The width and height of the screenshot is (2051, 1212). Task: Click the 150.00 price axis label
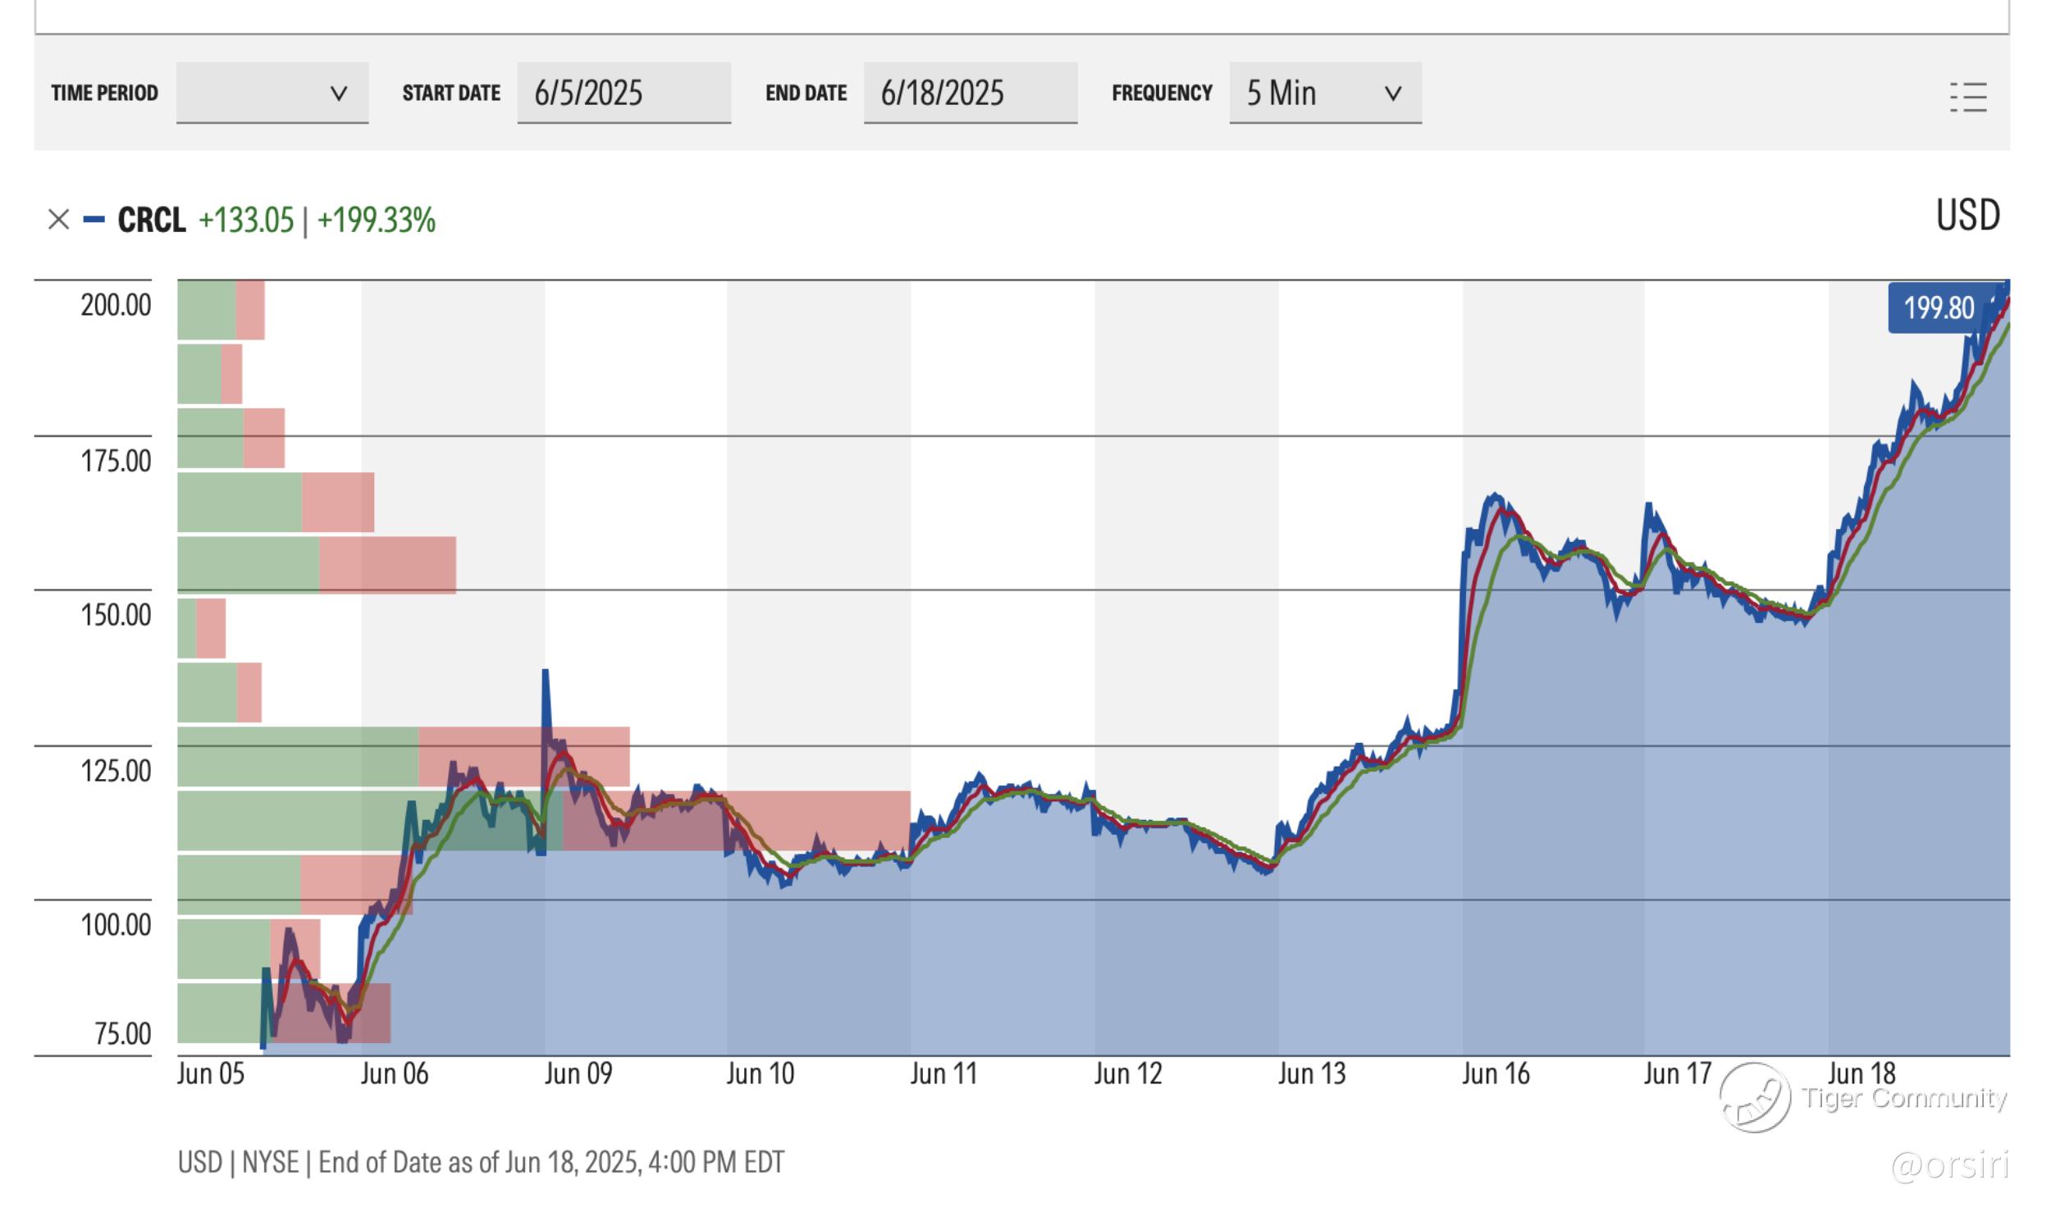coord(116,615)
